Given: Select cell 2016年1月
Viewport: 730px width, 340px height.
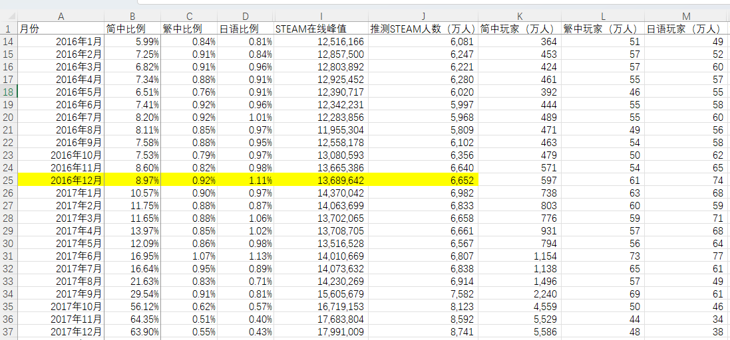Looking at the screenshot, I should [61, 42].
